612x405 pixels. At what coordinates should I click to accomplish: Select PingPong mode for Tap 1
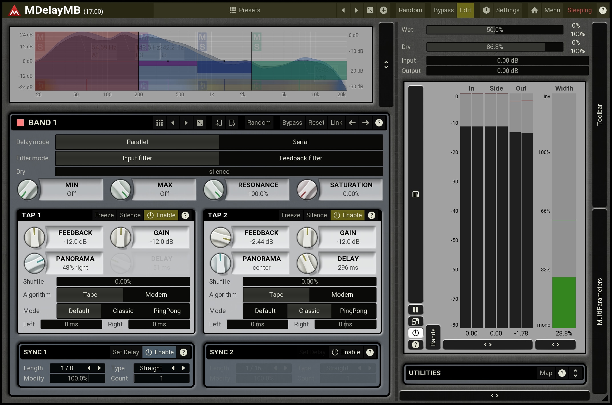(x=167, y=311)
